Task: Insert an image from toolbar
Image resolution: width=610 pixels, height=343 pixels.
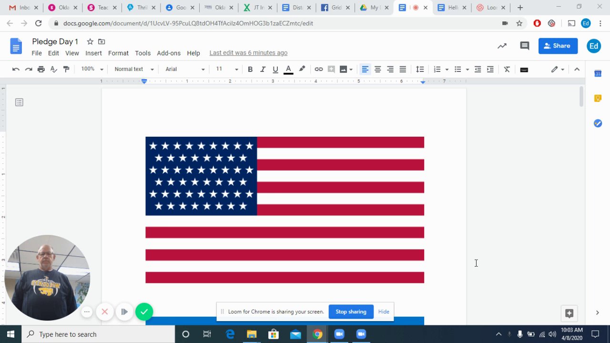Action: (343, 69)
